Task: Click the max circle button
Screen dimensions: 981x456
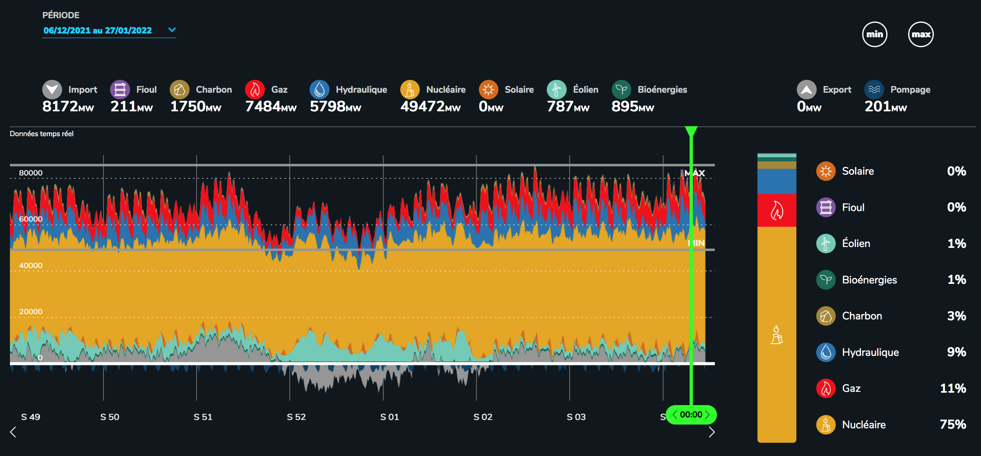Action: [x=921, y=34]
